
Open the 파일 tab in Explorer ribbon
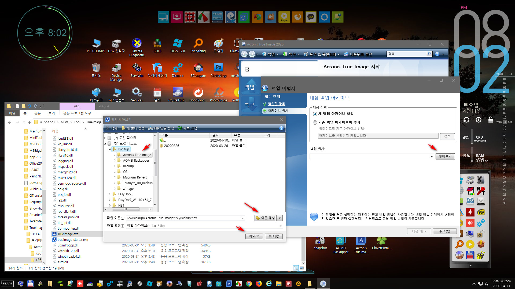click(12, 113)
